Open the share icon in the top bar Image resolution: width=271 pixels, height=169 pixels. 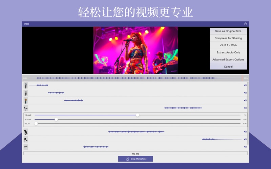tap(245, 24)
